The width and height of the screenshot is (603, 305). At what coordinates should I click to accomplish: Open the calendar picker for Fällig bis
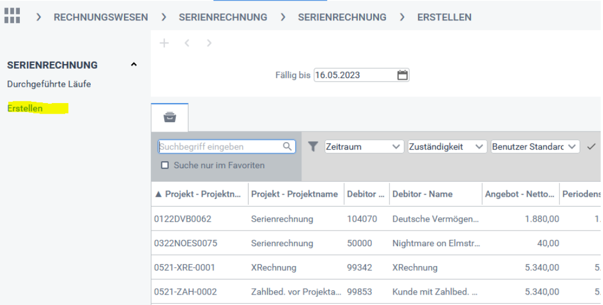point(402,75)
